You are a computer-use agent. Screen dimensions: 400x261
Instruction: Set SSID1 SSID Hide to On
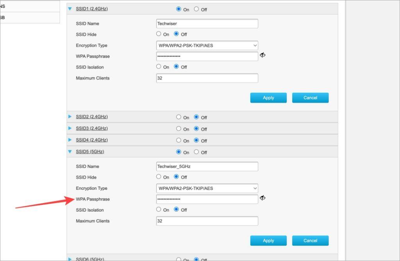point(159,34)
